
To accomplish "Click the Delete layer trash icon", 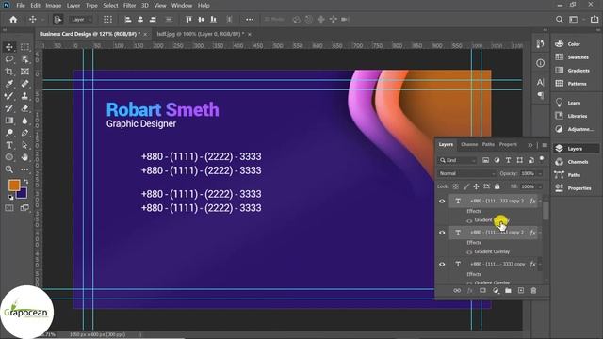I will (x=533, y=291).
